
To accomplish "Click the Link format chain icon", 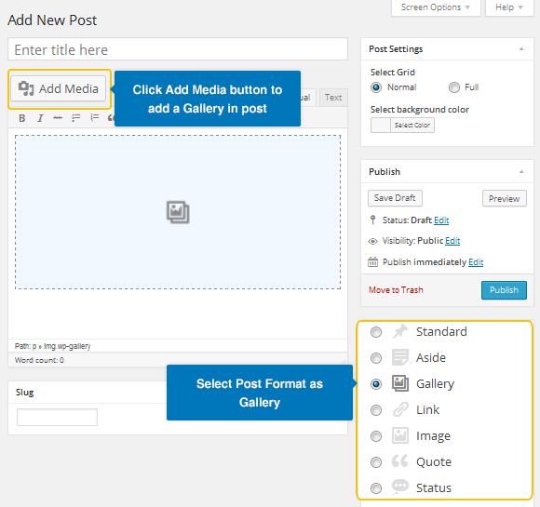I will pyautogui.click(x=400, y=409).
